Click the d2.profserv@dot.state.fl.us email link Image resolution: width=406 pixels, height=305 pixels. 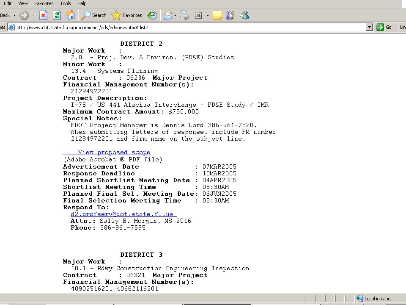click(x=124, y=214)
